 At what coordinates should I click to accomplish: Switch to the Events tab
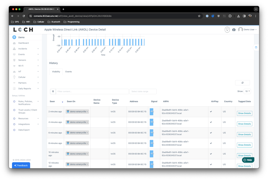[x=68, y=72]
